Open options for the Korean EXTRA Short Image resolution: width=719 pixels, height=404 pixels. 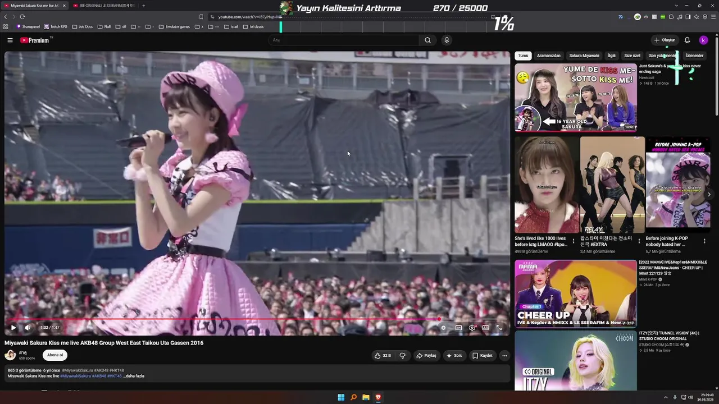click(x=639, y=241)
